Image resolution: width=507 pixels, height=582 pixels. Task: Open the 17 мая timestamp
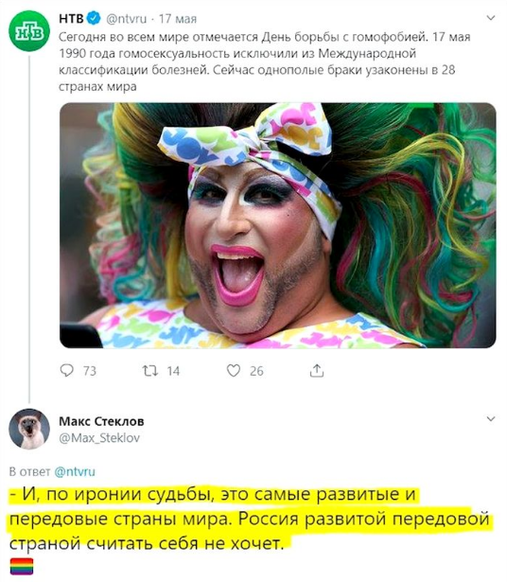pyautogui.click(x=178, y=19)
